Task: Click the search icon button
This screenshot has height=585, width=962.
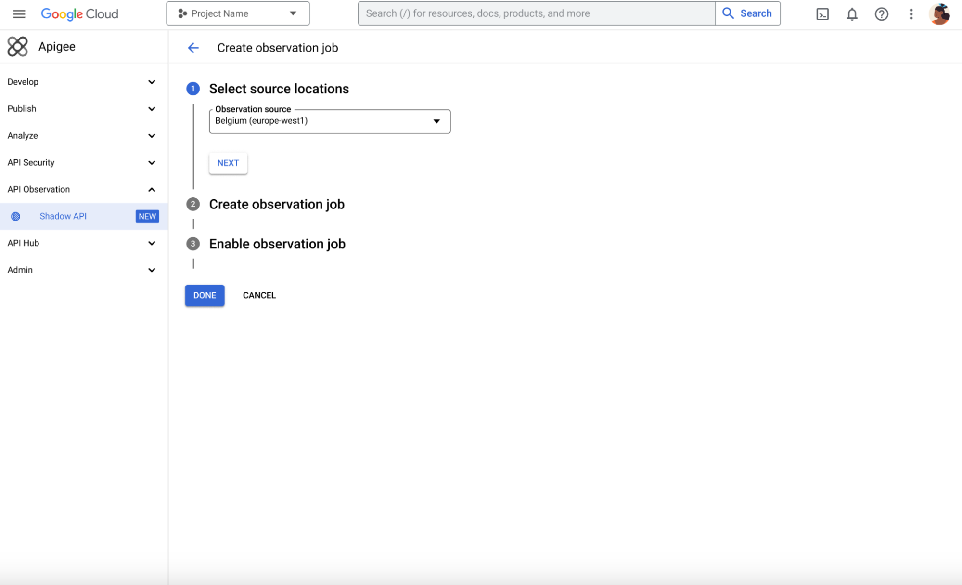Action: 728,13
